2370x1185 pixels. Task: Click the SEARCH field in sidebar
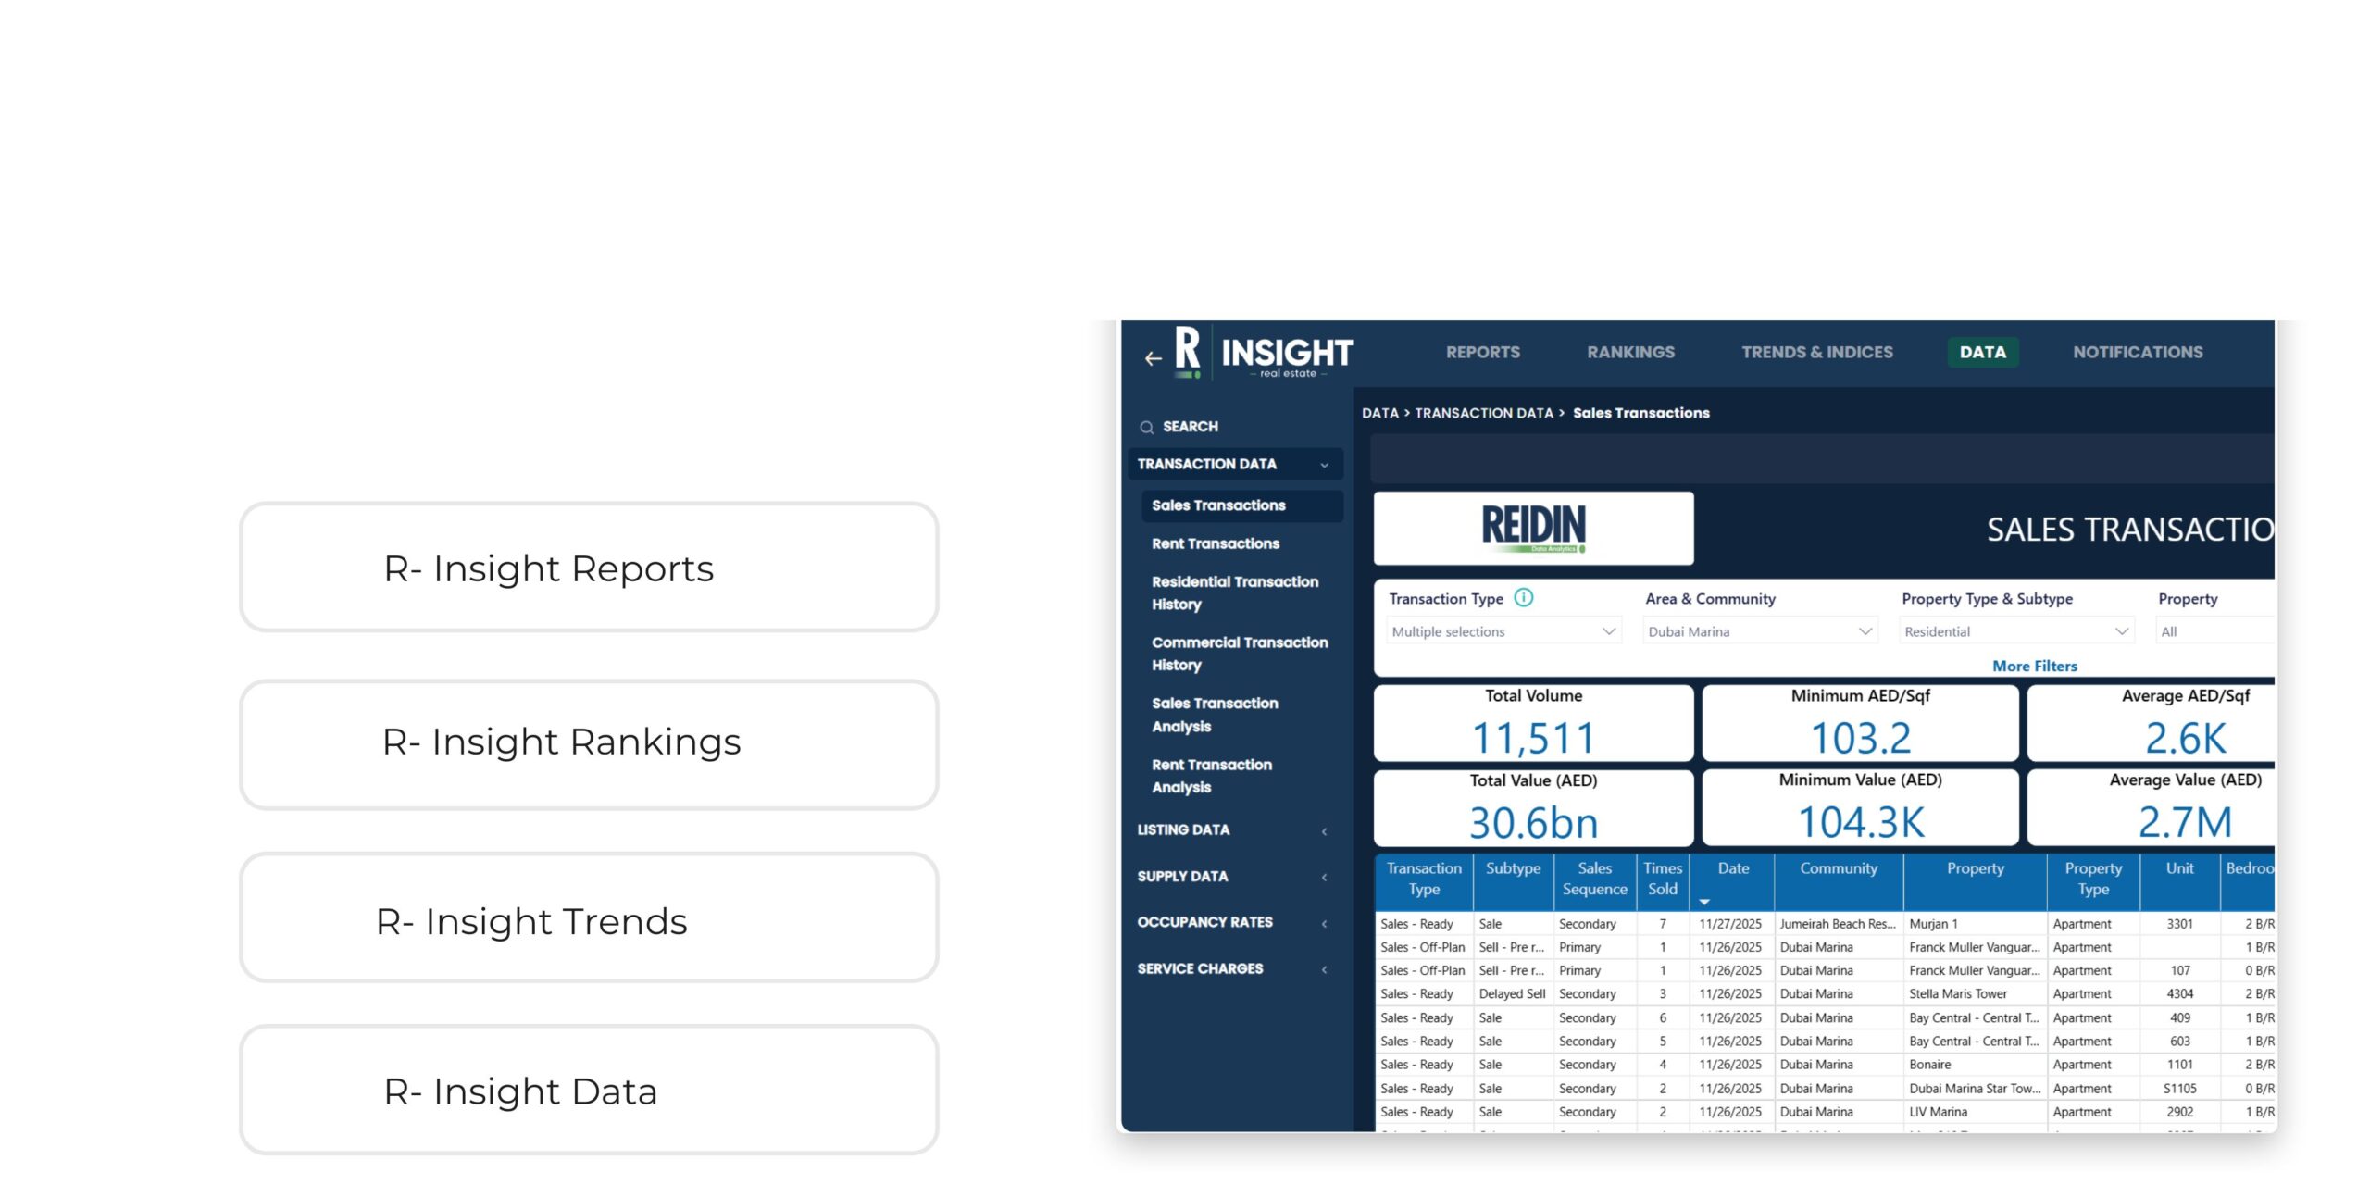click(1190, 427)
